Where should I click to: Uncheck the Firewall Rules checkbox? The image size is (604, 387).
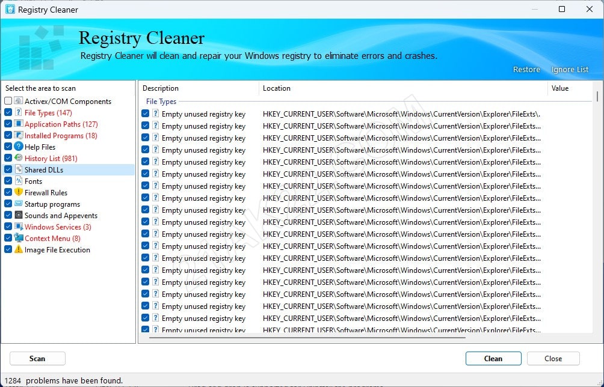8,192
